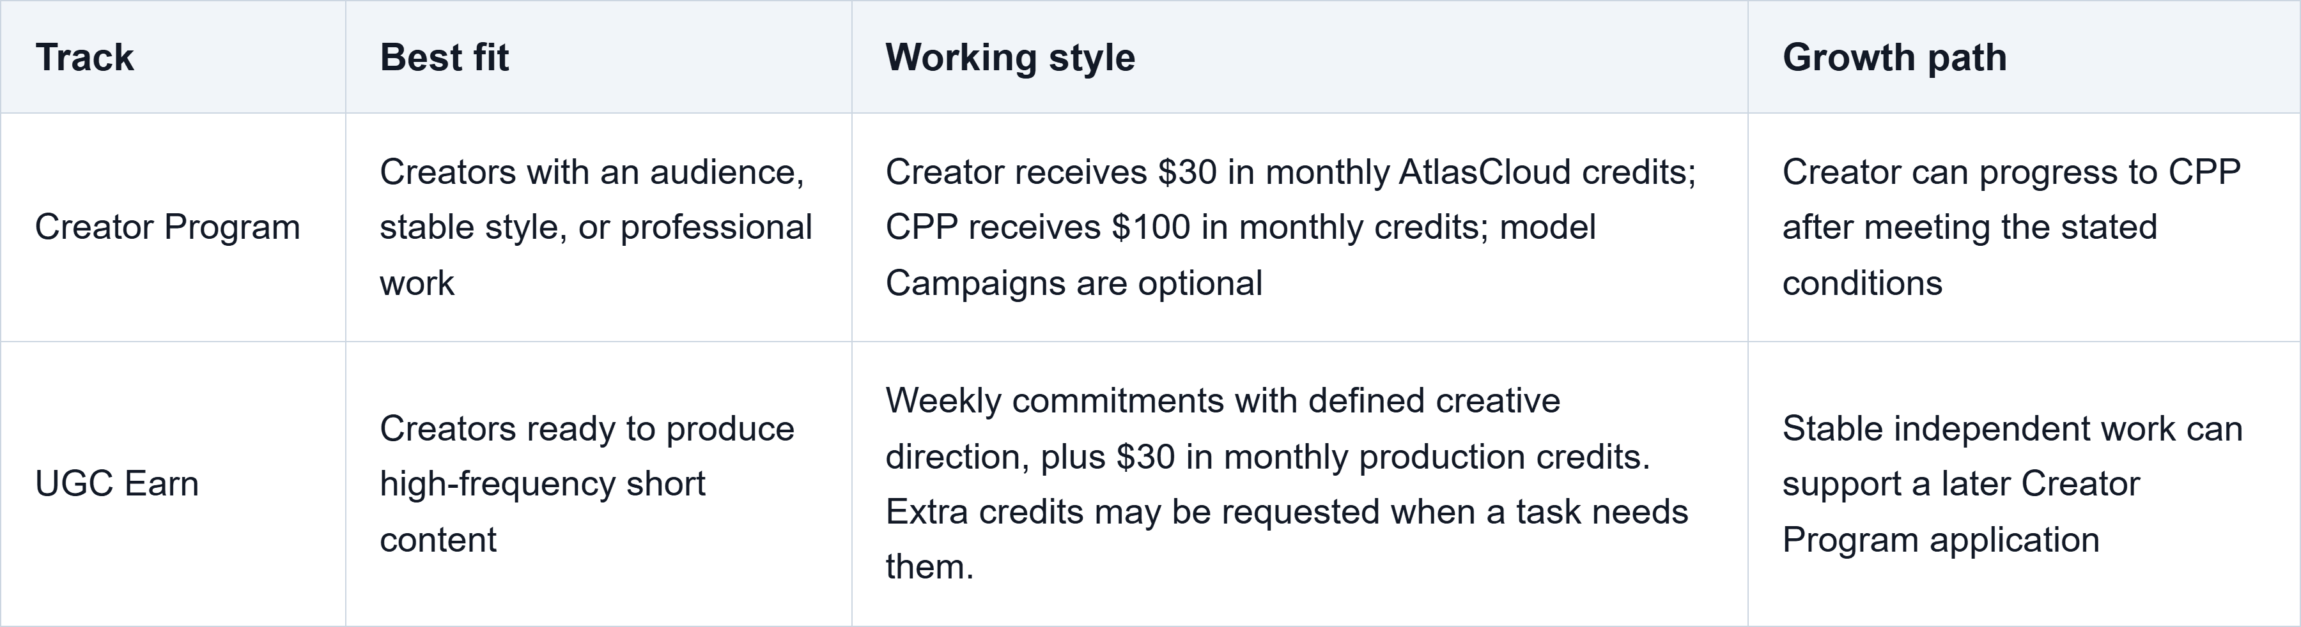Click the progress to CPP growth cell
Screen dimensions: 2301x627
point(2024,227)
